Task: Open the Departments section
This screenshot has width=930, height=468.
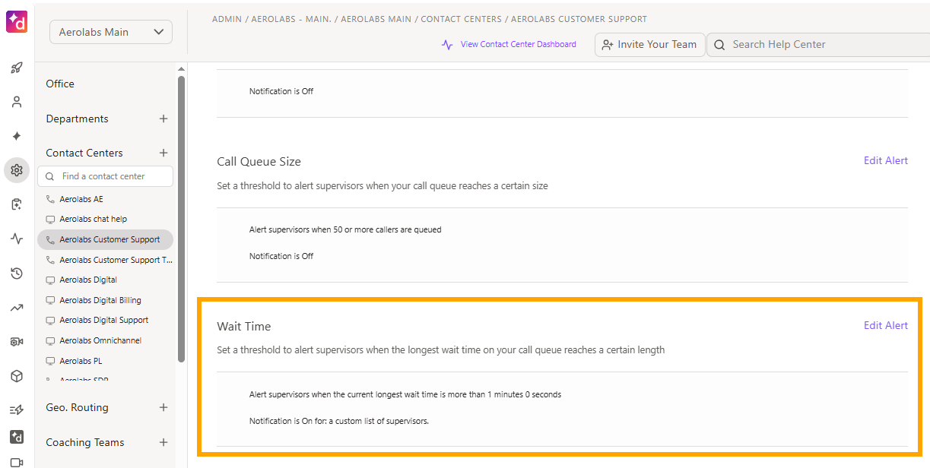Action: click(x=77, y=119)
